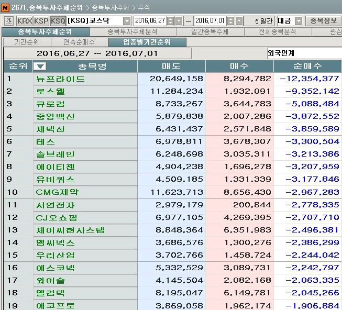
Task: Switch to 전체종목분석 tab
Action: pos(278,32)
